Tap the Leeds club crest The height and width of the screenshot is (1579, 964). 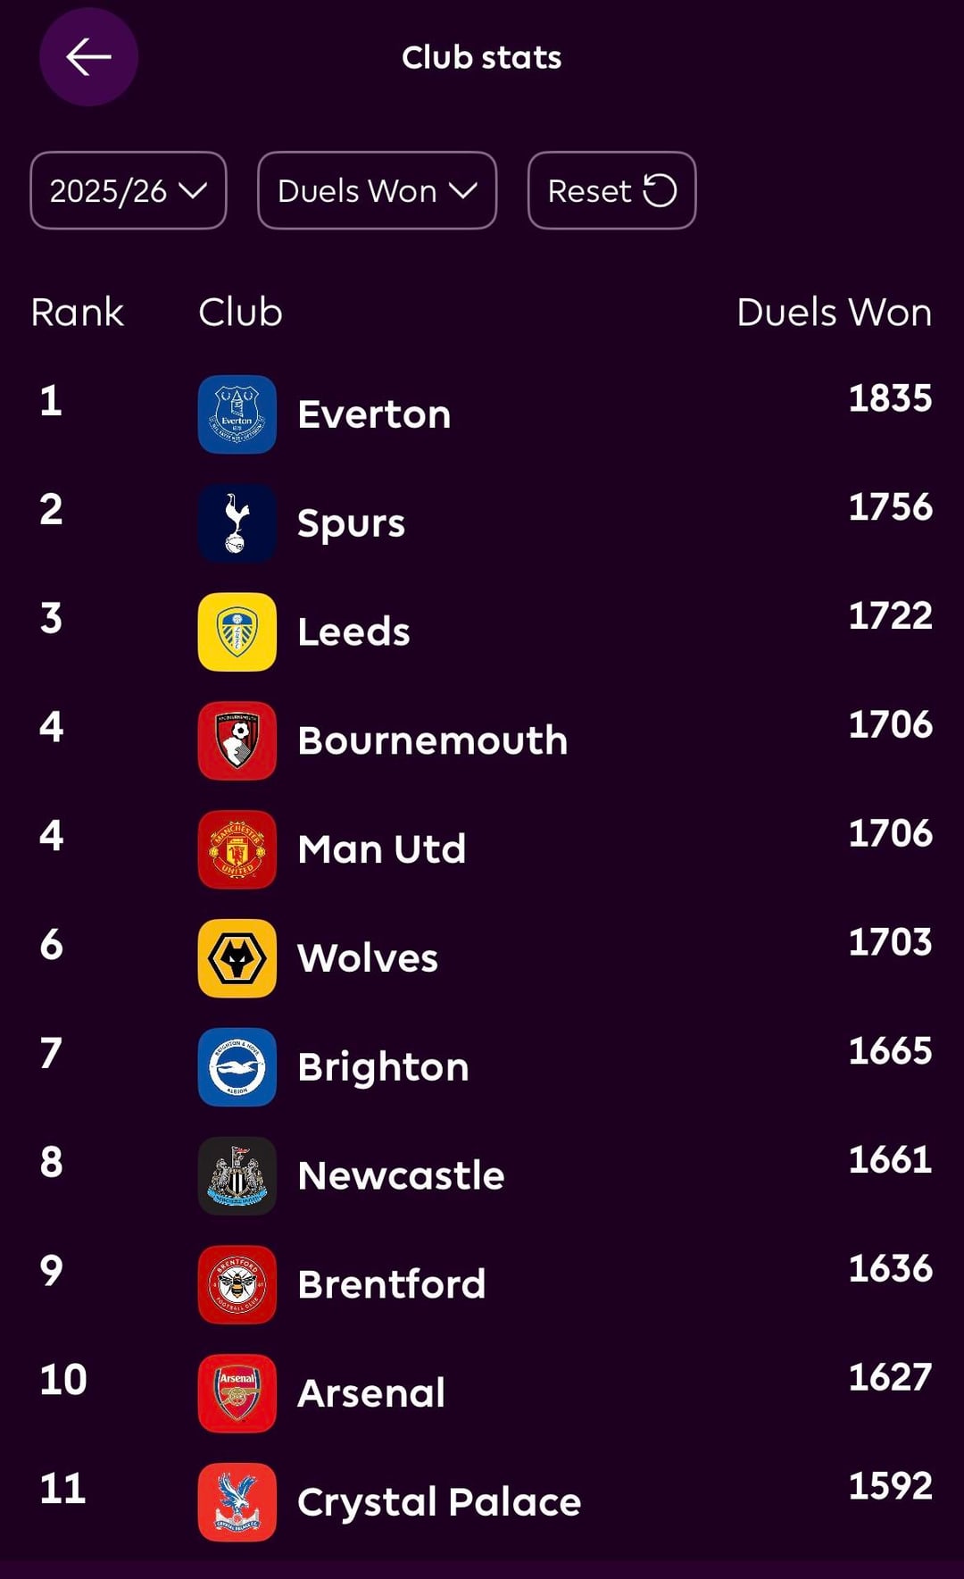pos(237,631)
